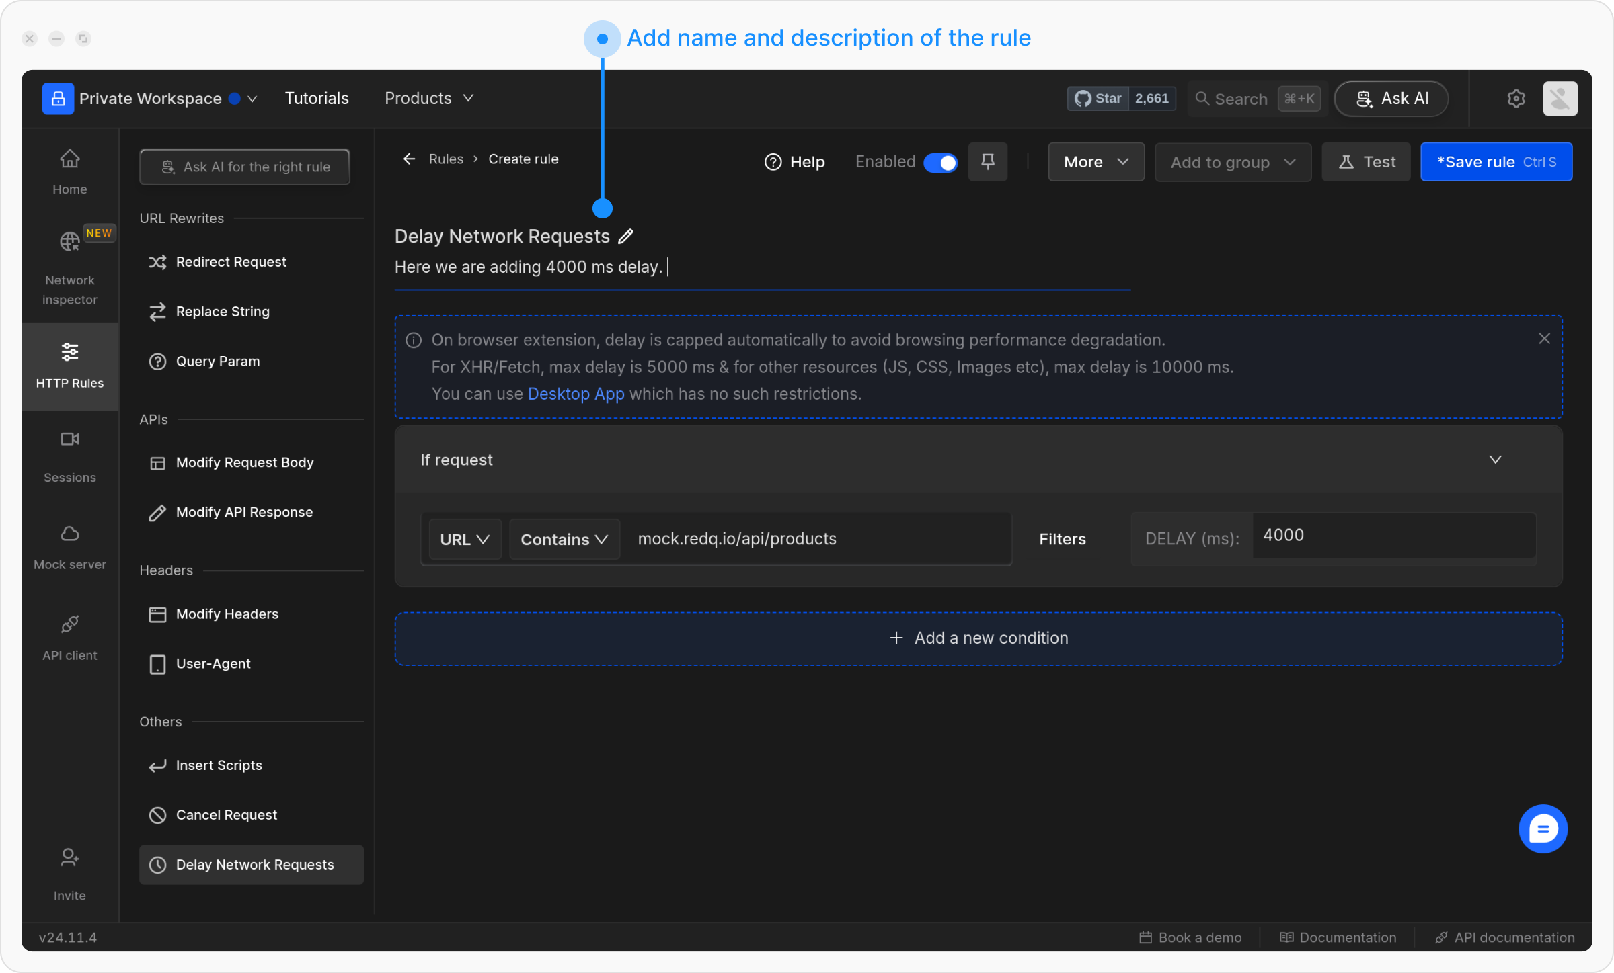Select Cancel Request rule type
This screenshot has height=973, width=1614.
point(226,815)
